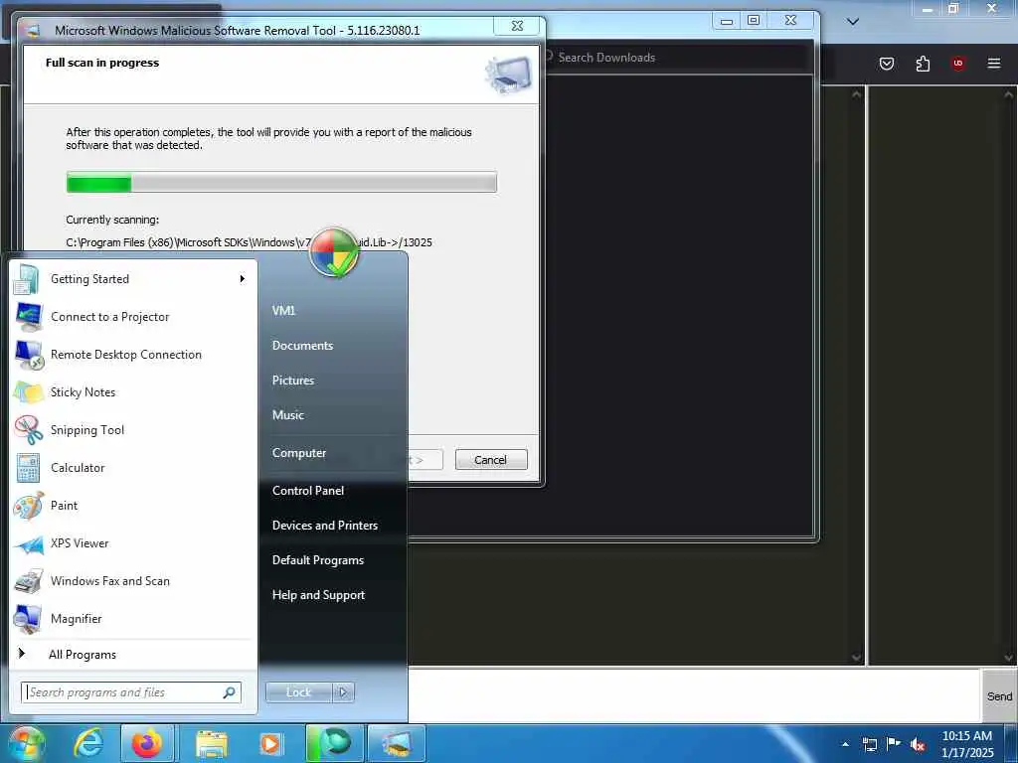Maximize the Downloads library window
This screenshot has height=763, width=1018.
[x=754, y=21]
